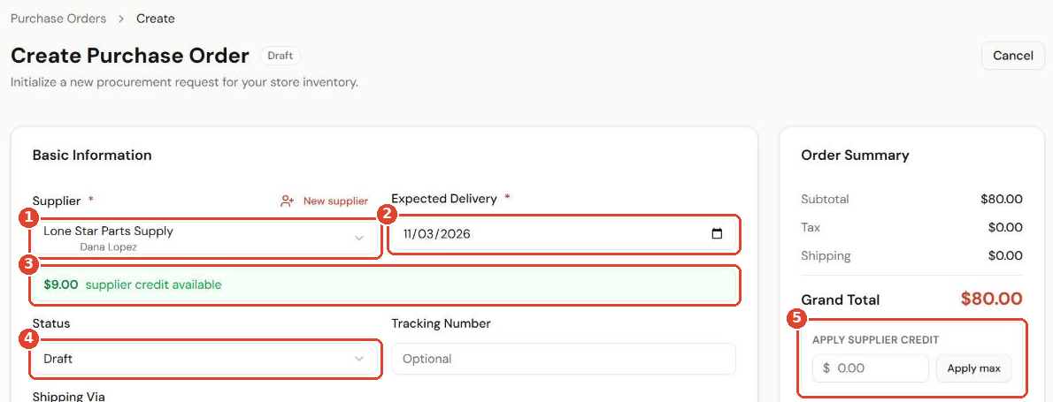Click the breadcrumb separator chevron
Screen dimensions: 1053x402
point(121,19)
